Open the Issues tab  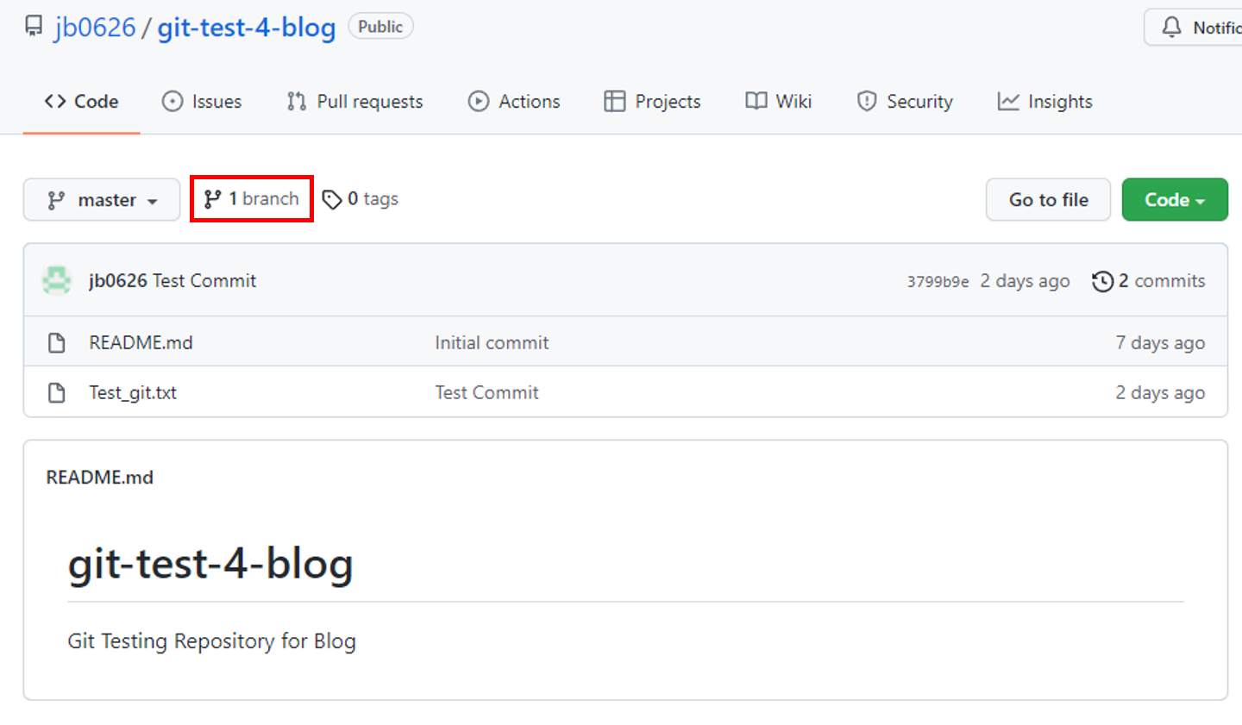(202, 102)
